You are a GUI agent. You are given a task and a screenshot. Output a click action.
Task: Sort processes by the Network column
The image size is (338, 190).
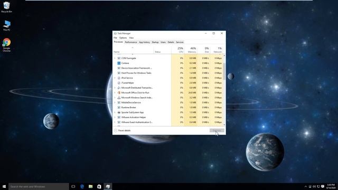coord(217,50)
